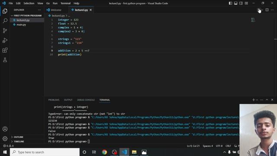Viewport: 277px width, 156px height.
Task: Open terminal panel more actions ellipsis
Action: pyautogui.click(x=261, y=100)
